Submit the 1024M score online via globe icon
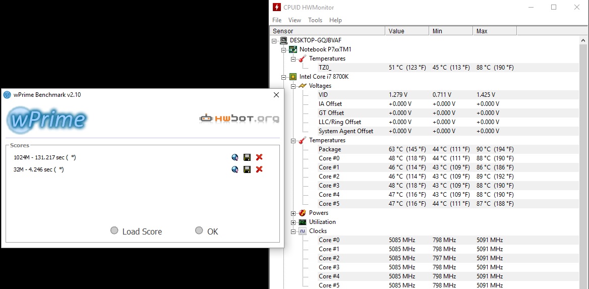 [235, 157]
